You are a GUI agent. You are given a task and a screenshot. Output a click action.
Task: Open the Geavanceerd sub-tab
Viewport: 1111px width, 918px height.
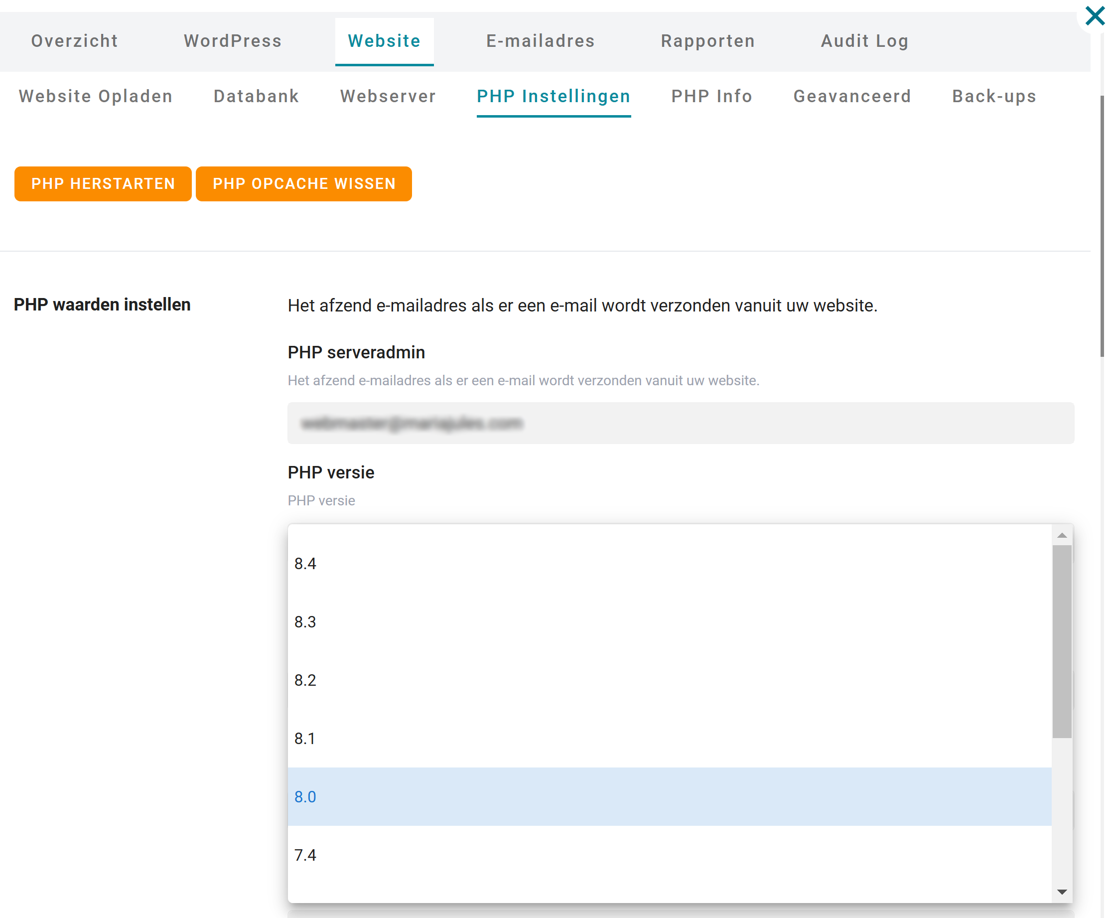coord(852,96)
